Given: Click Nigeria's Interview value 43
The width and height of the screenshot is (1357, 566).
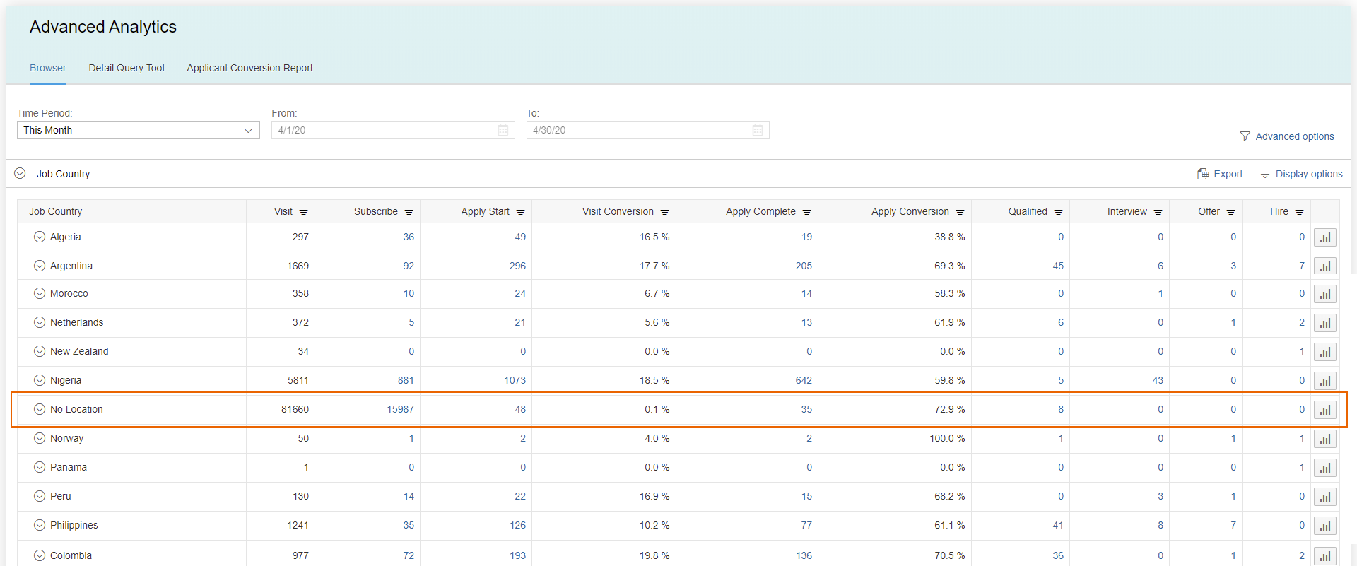Looking at the screenshot, I should [1158, 380].
